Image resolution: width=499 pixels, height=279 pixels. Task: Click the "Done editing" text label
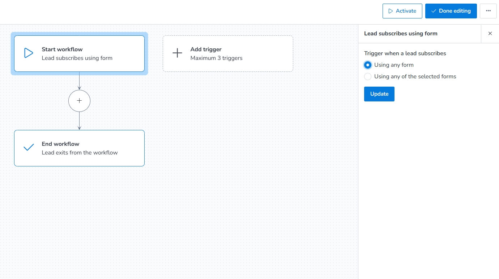pos(455,11)
